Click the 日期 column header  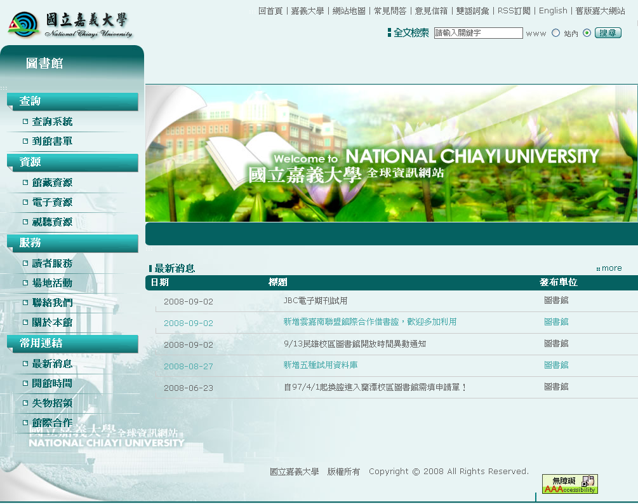click(159, 282)
